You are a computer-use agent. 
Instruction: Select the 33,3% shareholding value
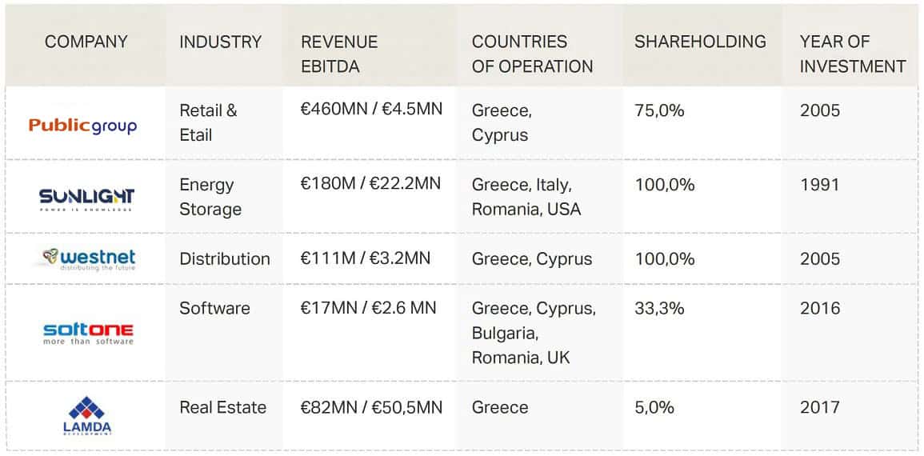pyautogui.click(x=659, y=308)
